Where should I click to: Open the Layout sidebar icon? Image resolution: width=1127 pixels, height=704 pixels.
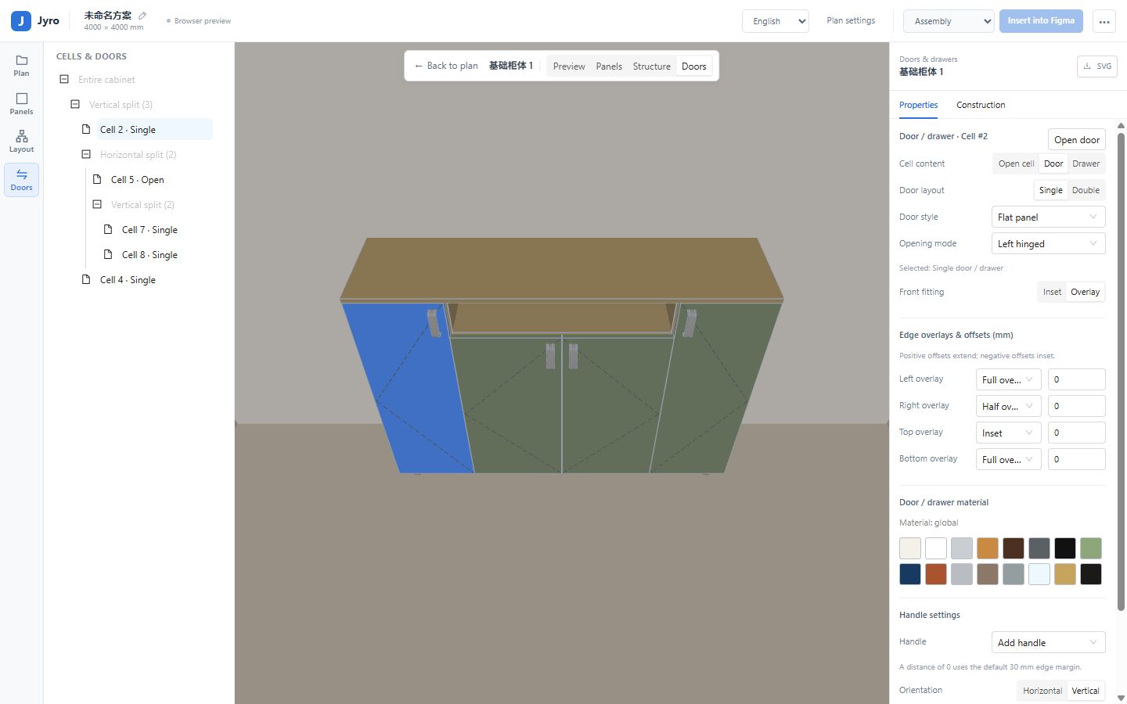[21, 142]
